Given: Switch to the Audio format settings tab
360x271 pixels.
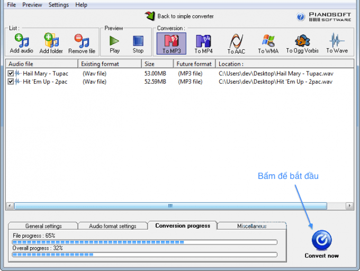Looking at the screenshot, I should 112,226.
